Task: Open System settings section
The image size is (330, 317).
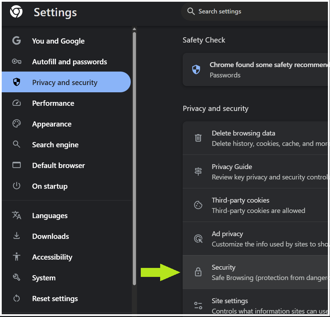Action: click(66, 278)
